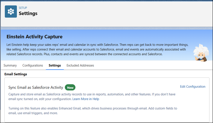Click the Capture and store email paragraph

click(x=92, y=96)
